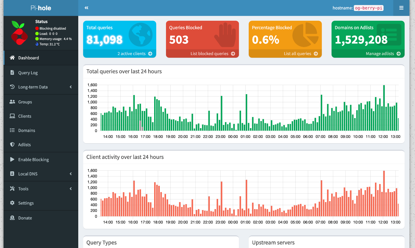The width and height of the screenshot is (415, 248).
Task: Click Memory usage 4.4 % status text
Action: click(x=56, y=39)
